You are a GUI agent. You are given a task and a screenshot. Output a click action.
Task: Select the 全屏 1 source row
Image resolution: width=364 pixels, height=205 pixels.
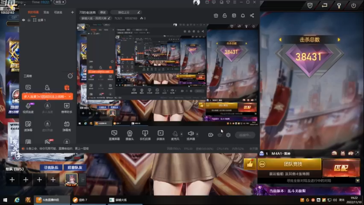point(48,20)
